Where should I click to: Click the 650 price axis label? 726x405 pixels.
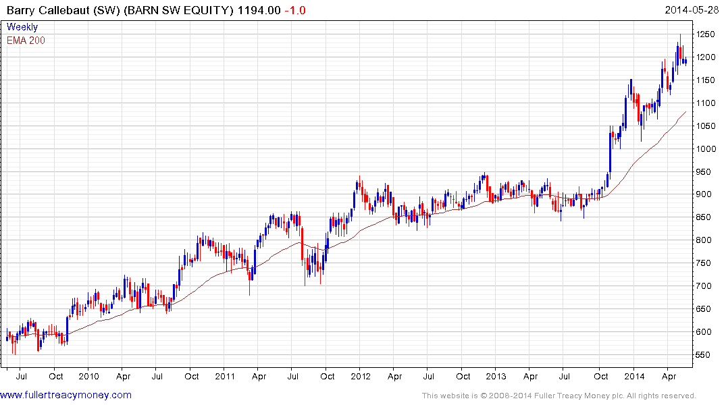tap(703, 308)
